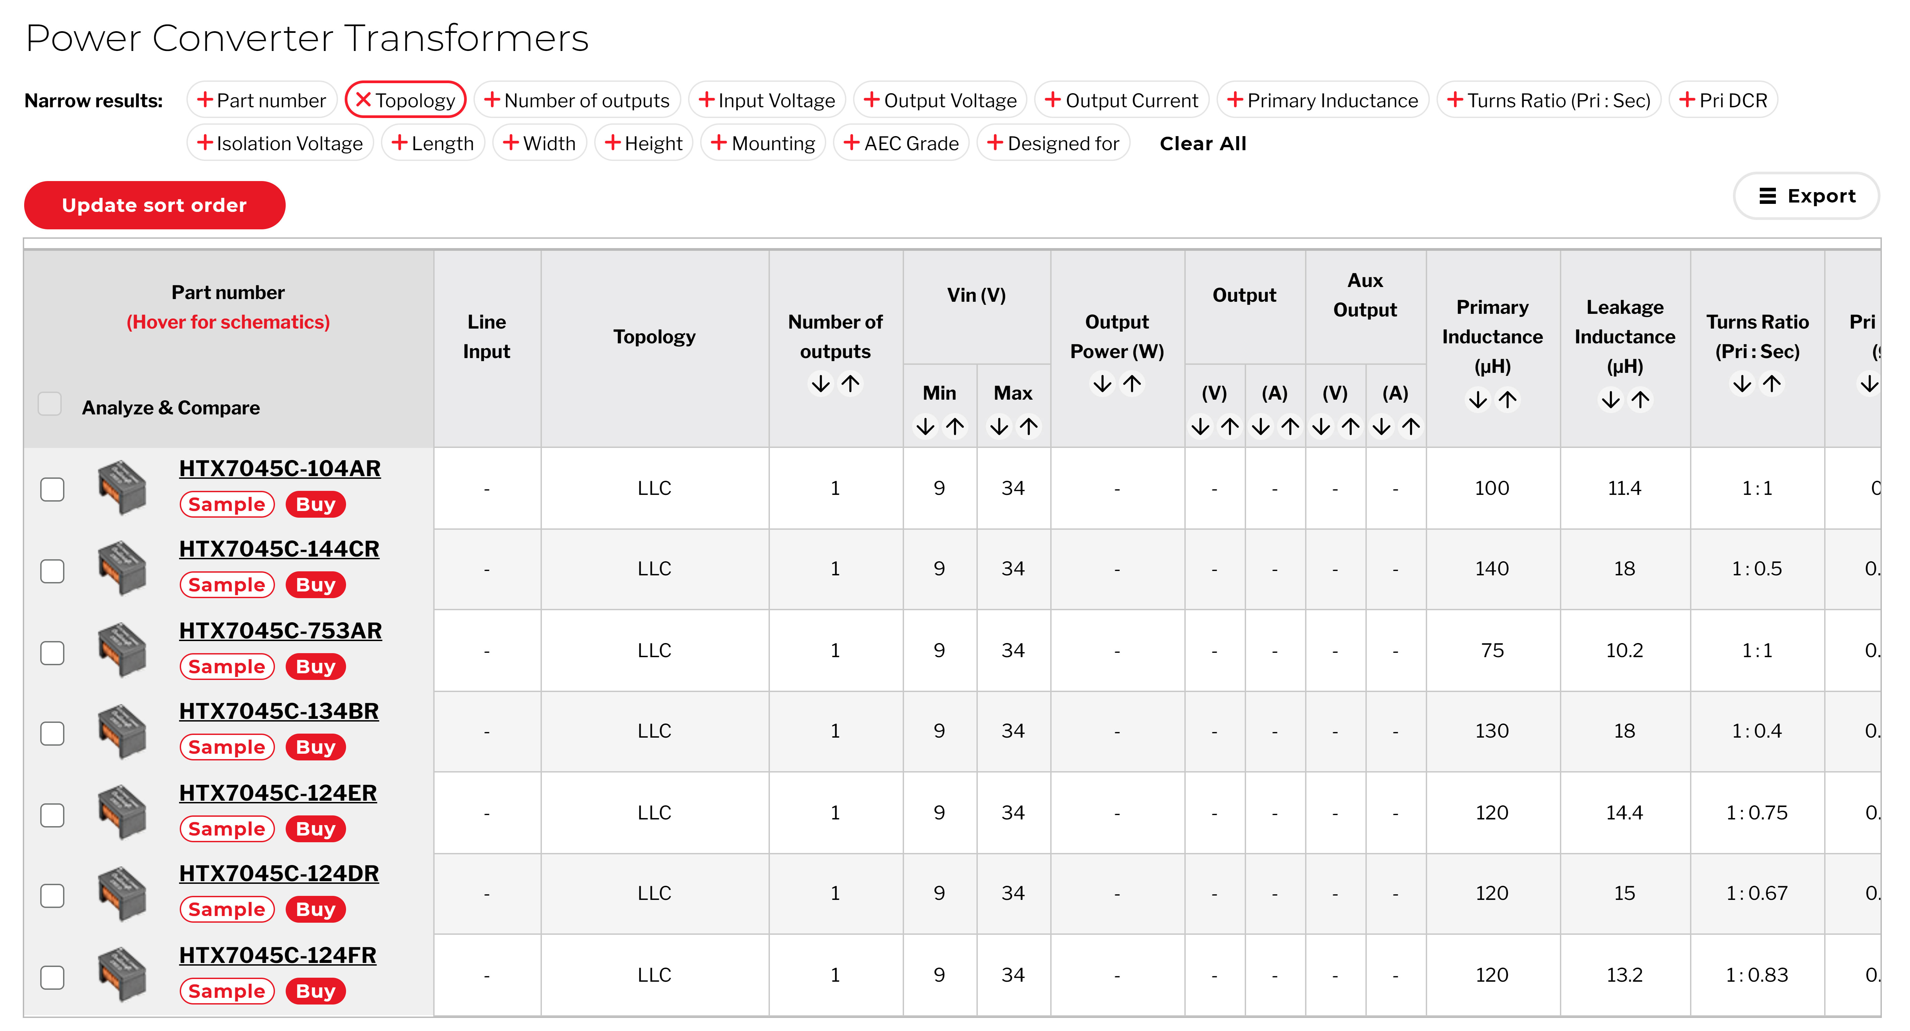
Task: Sort Output current (A) ascending arrow
Action: pyautogui.click(x=1290, y=427)
